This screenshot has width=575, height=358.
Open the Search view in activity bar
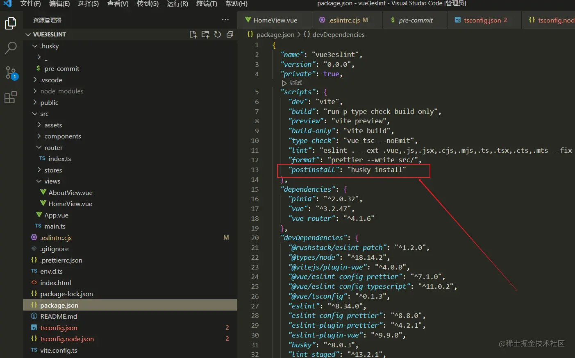pyautogui.click(x=11, y=48)
